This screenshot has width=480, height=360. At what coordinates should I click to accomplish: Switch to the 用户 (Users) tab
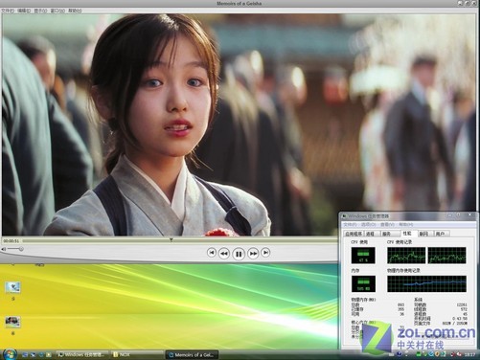point(442,234)
